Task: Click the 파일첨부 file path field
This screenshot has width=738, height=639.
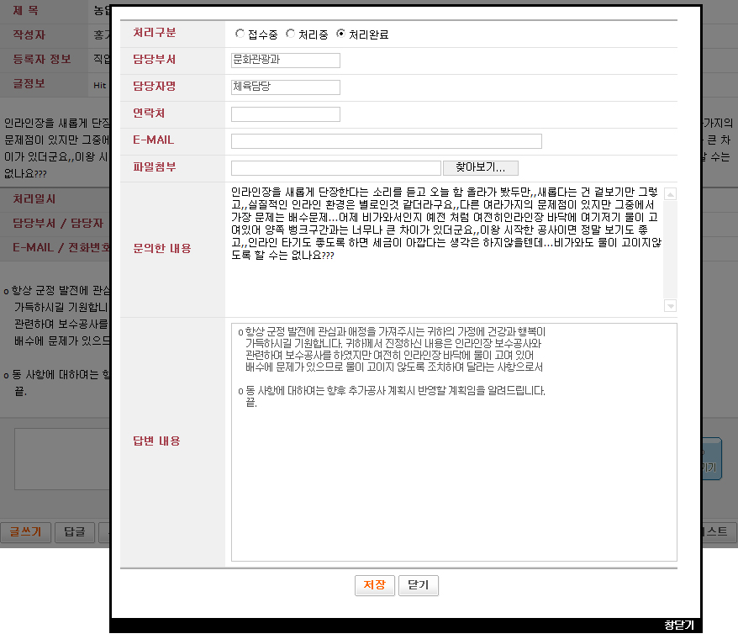Action: pos(336,167)
